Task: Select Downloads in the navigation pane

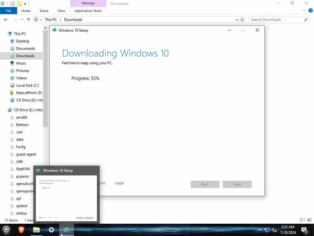Action: pos(25,56)
